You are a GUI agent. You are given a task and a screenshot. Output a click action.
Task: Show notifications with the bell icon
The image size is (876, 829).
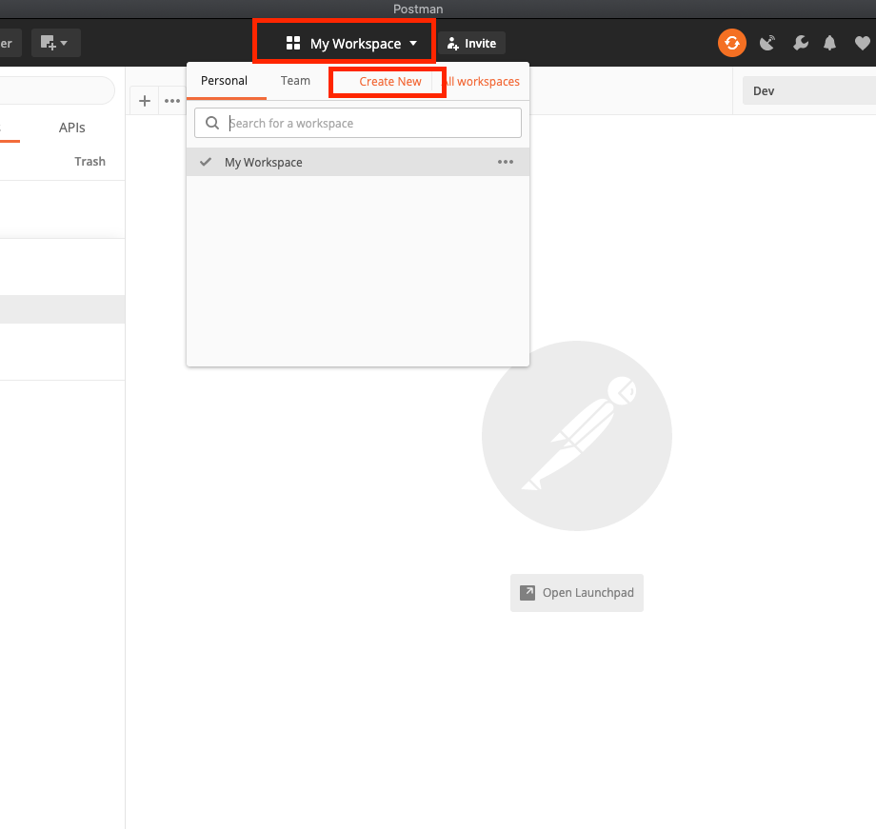coord(829,43)
